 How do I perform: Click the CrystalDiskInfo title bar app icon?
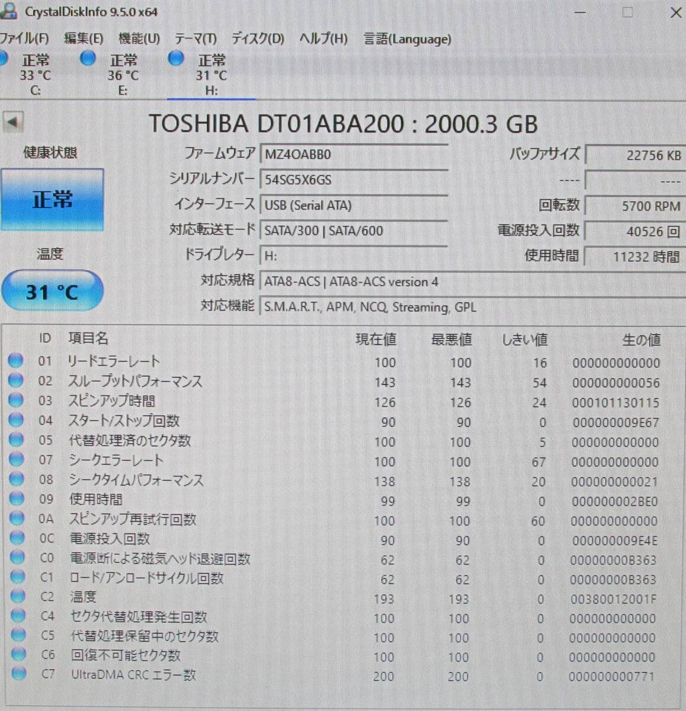click(9, 11)
